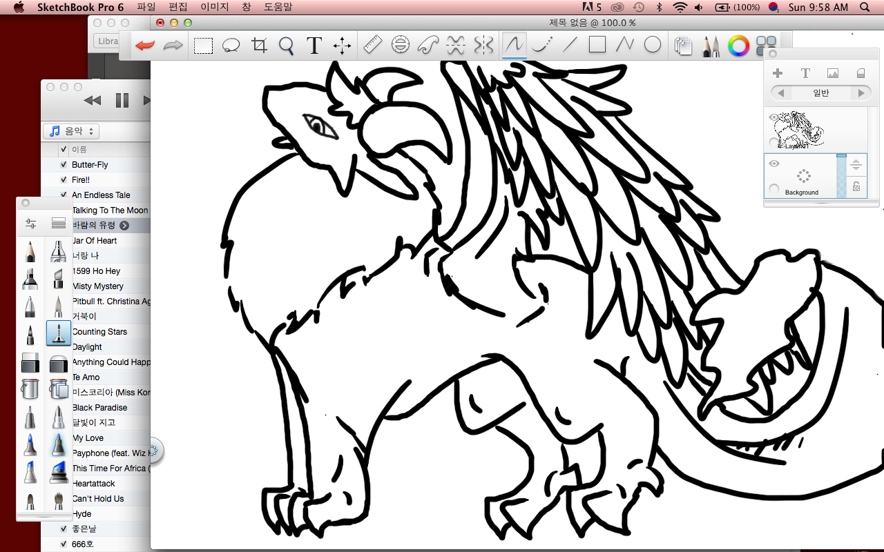
Task: Select the Lasso selection tool
Action: (231, 46)
